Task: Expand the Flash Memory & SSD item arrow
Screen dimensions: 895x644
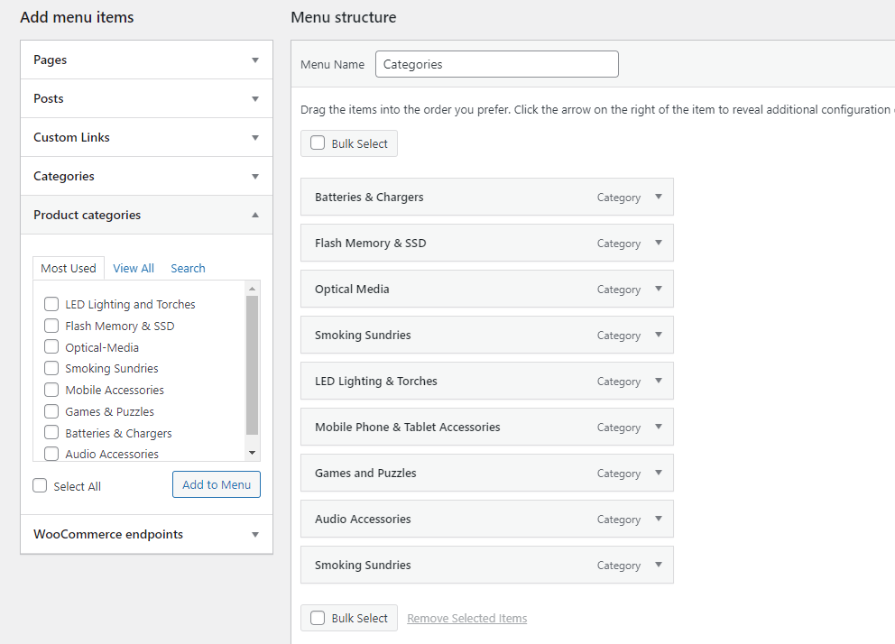Action: (x=659, y=243)
